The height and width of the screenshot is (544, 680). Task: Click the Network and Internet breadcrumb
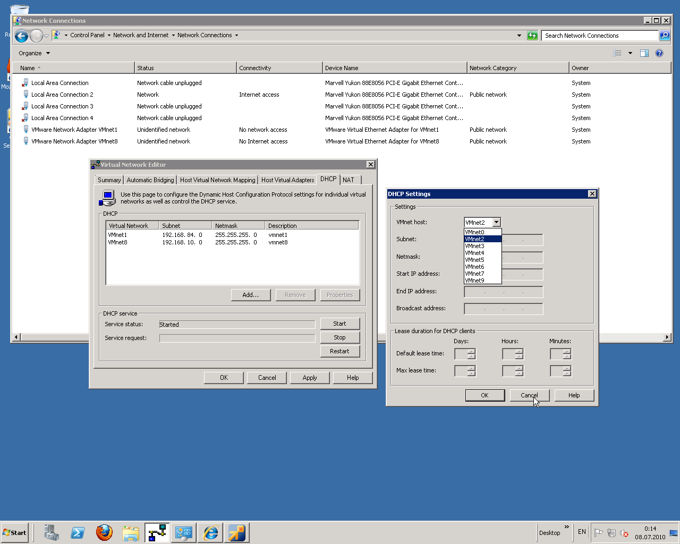141,35
